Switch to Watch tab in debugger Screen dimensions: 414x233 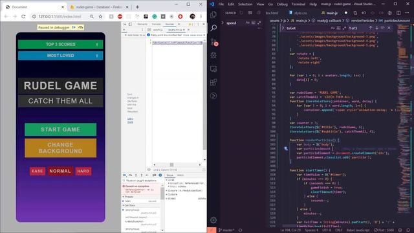point(180,175)
